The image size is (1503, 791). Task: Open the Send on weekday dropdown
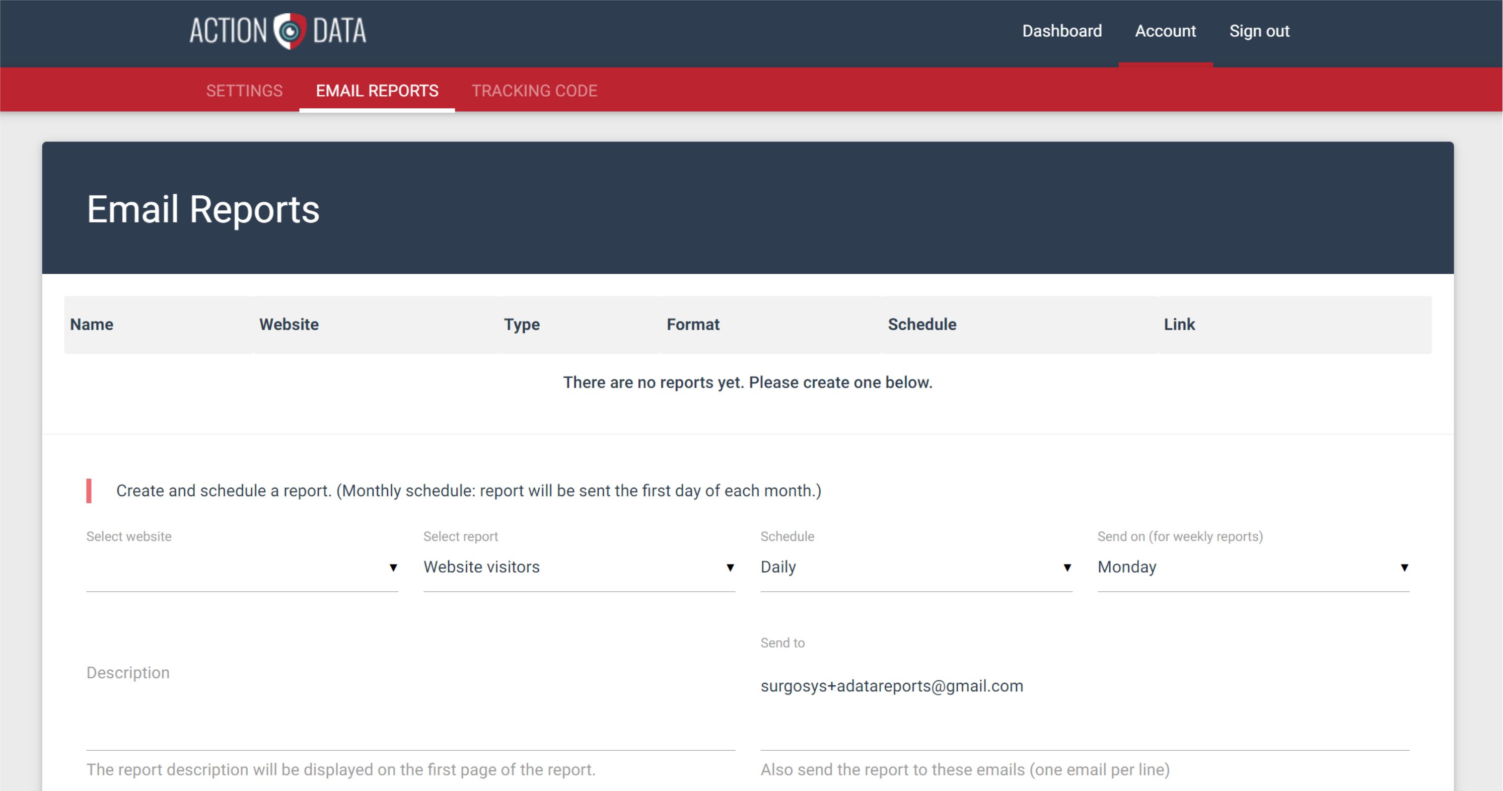pyautogui.click(x=1253, y=567)
